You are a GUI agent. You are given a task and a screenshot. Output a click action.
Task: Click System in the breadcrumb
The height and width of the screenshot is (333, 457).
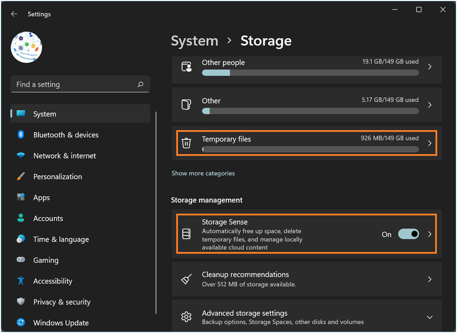point(195,41)
